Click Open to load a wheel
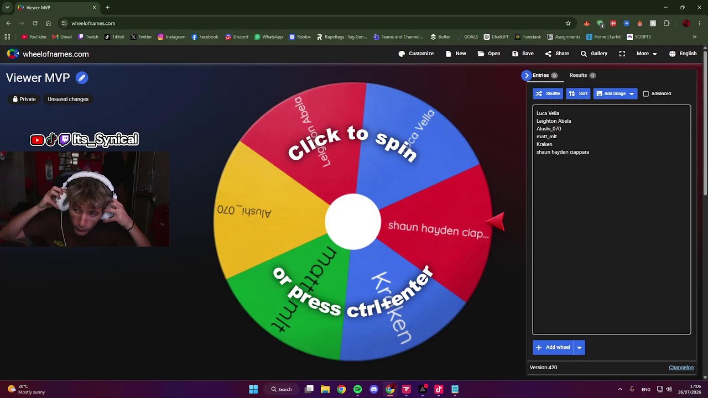The height and width of the screenshot is (398, 708). tap(489, 54)
